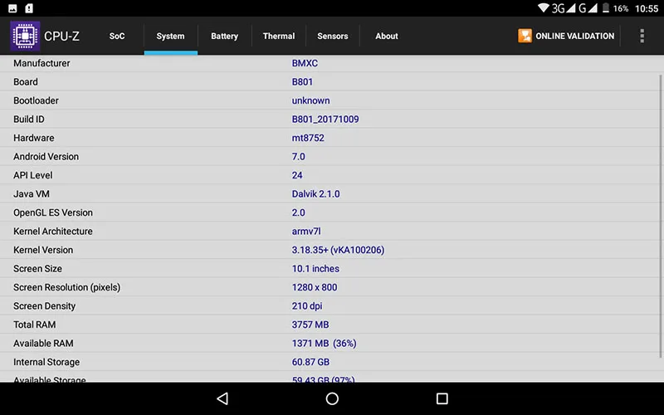The height and width of the screenshot is (415, 664).
Task: Click the API Level value 24
Action: (x=297, y=175)
